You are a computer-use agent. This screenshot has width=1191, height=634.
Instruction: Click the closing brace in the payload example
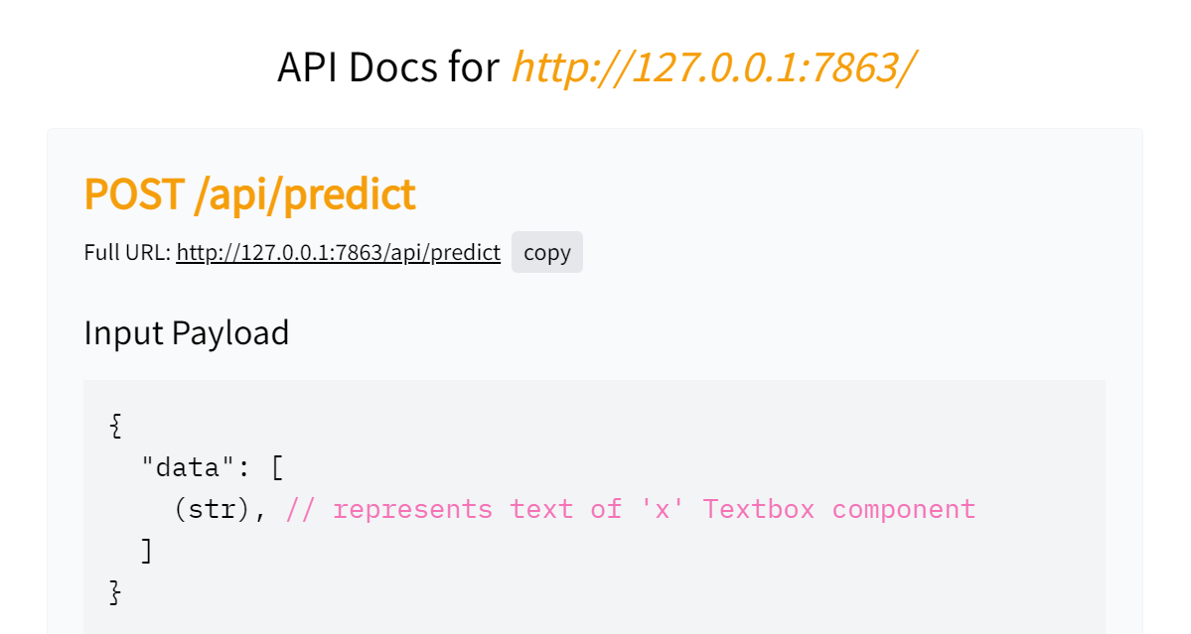[113, 591]
